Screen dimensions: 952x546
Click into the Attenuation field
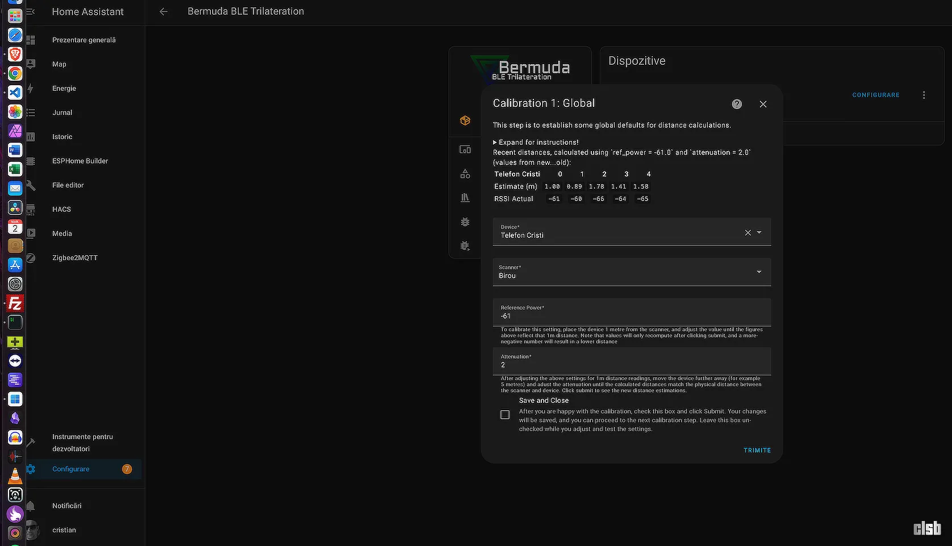pos(632,361)
